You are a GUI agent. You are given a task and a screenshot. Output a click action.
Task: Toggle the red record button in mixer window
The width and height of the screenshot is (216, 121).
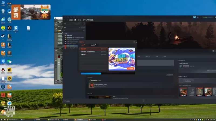point(59,57)
